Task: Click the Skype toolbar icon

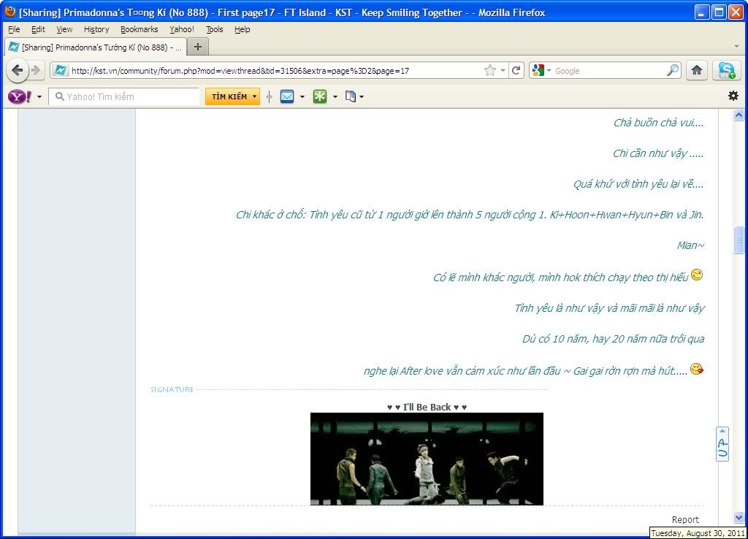Action: 726,71
